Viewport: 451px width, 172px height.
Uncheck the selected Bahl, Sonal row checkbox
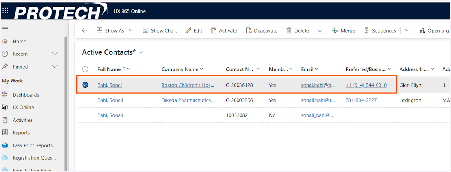pos(85,85)
